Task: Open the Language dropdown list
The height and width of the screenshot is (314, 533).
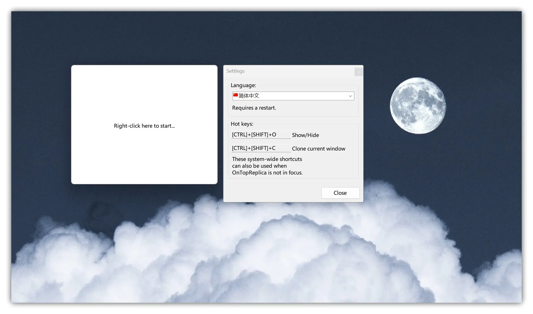Action: pyautogui.click(x=293, y=96)
